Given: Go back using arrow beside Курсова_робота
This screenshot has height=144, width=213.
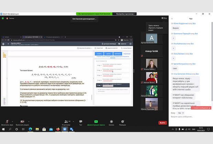Looking at the screenshot, I should coord(8,44).
